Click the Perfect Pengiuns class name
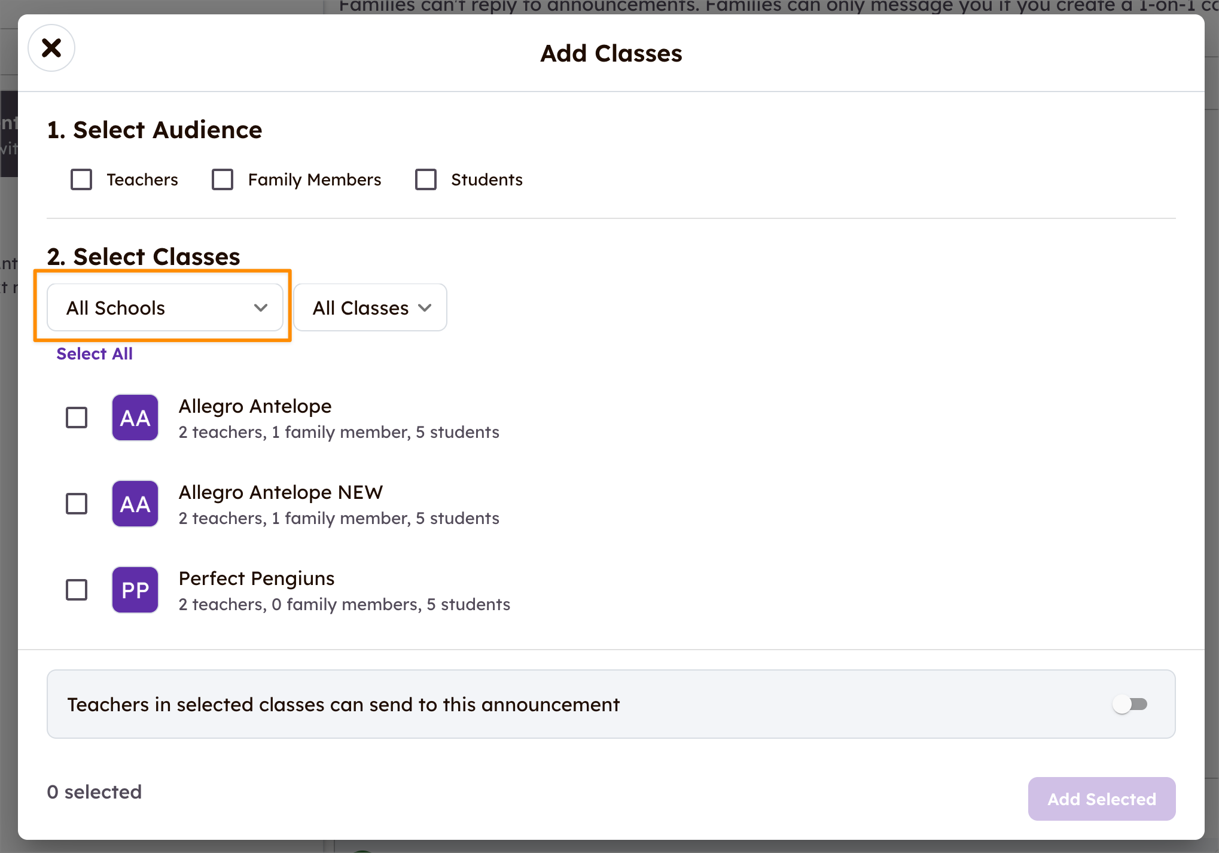Viewport: 1219px width, 853px height. tap(256, 578)
